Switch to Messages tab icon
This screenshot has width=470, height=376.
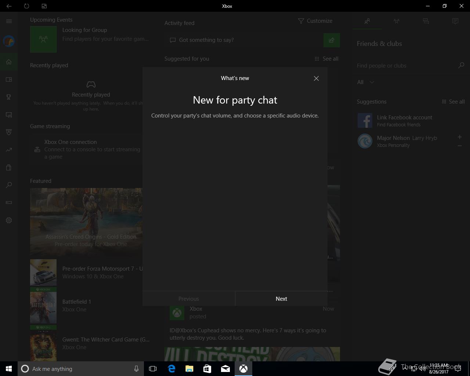pyautogui.click(x=426, y=21)
